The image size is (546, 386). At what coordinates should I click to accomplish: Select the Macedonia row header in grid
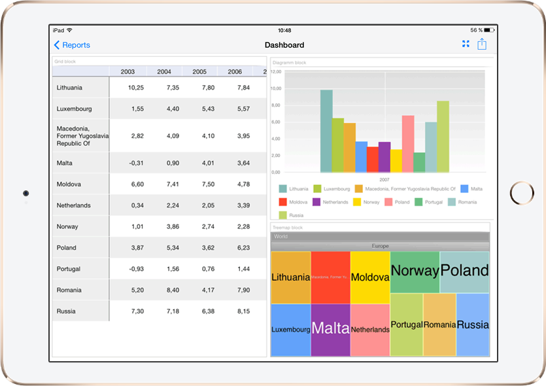click(81, 136)
